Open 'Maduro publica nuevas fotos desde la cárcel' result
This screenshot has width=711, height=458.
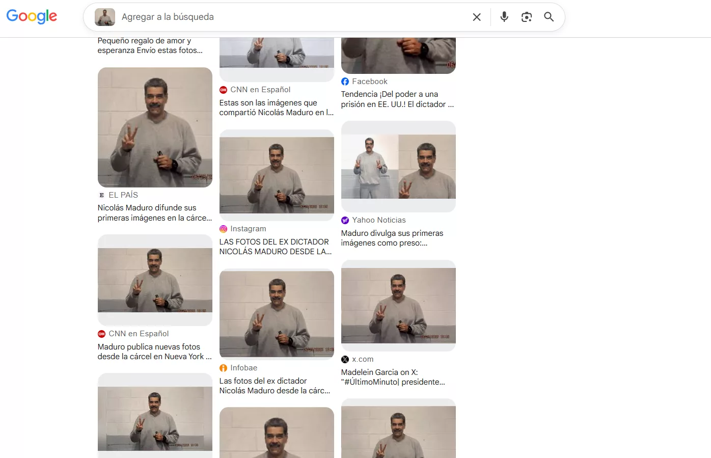coord(155,352)
